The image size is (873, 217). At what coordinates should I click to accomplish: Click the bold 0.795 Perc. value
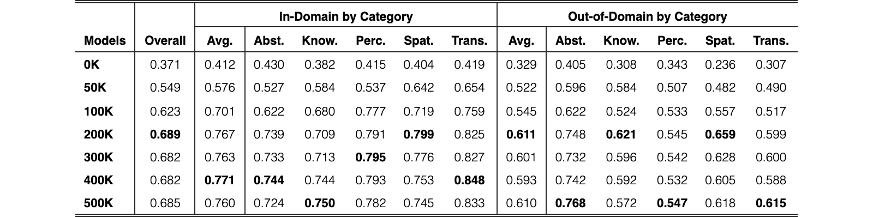[x=370, y=157]
